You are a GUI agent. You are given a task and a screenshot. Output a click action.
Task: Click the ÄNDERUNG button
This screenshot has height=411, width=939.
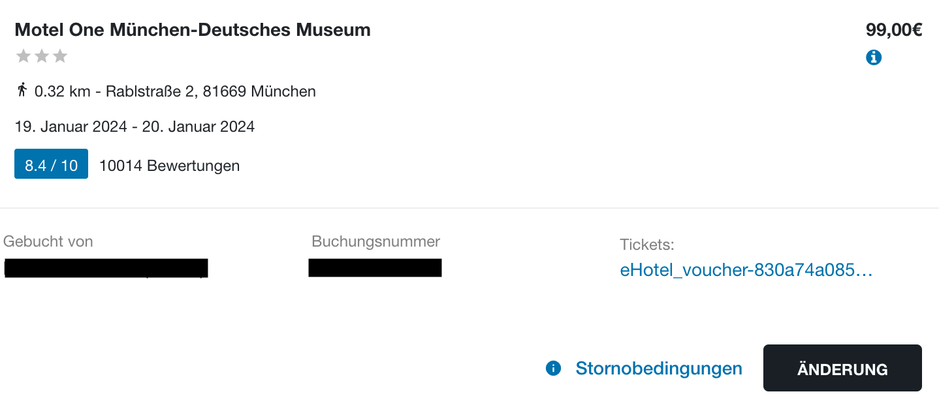[x=842, y=369]
